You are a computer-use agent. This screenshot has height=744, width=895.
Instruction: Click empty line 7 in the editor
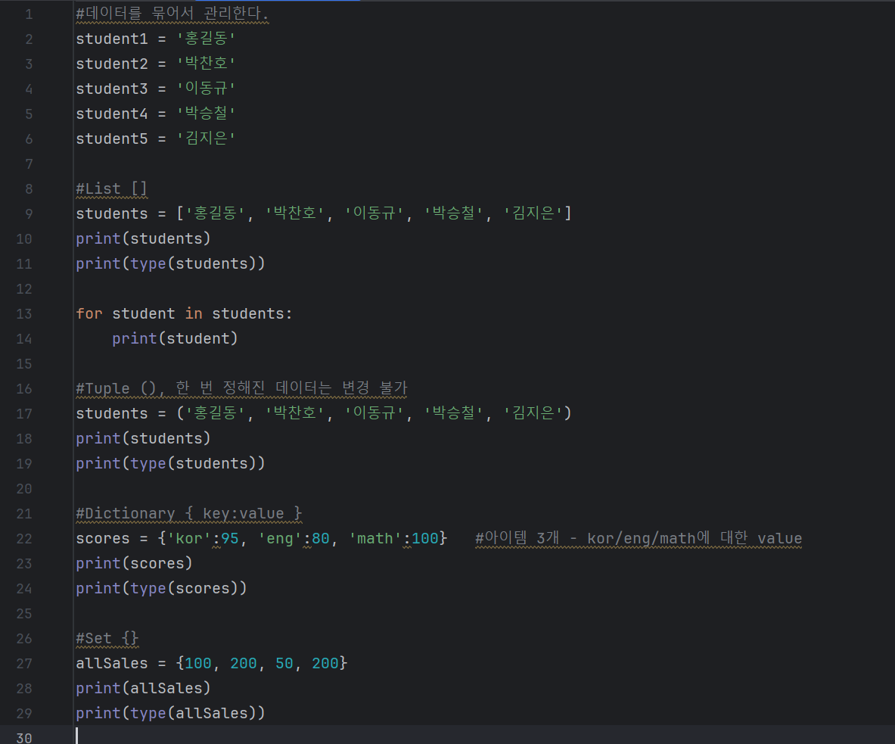(484, 164)
